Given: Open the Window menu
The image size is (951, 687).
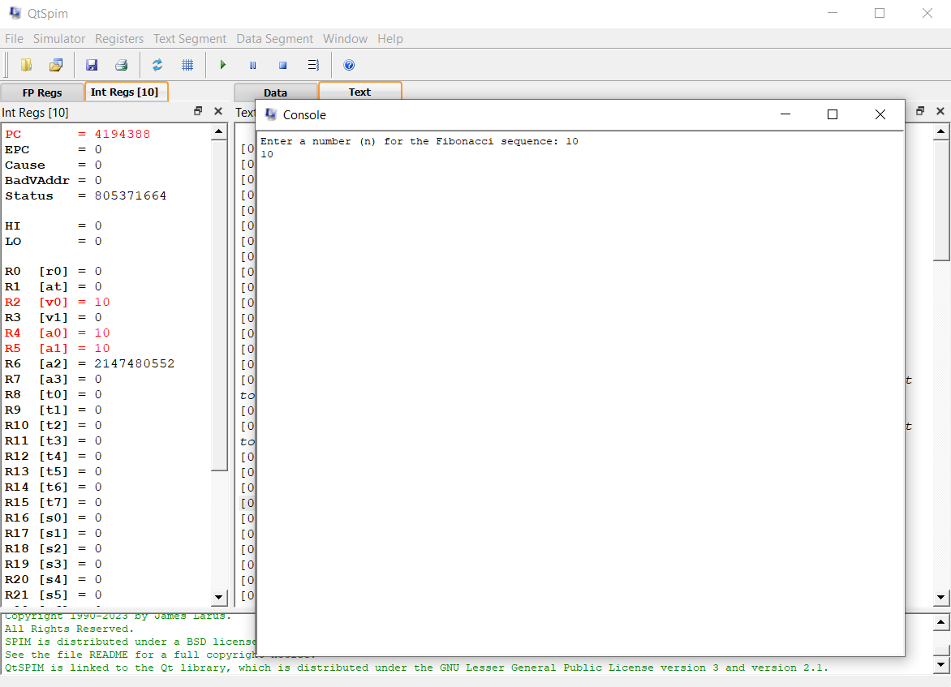Looking at the screenshot, I should pos(345,39).
